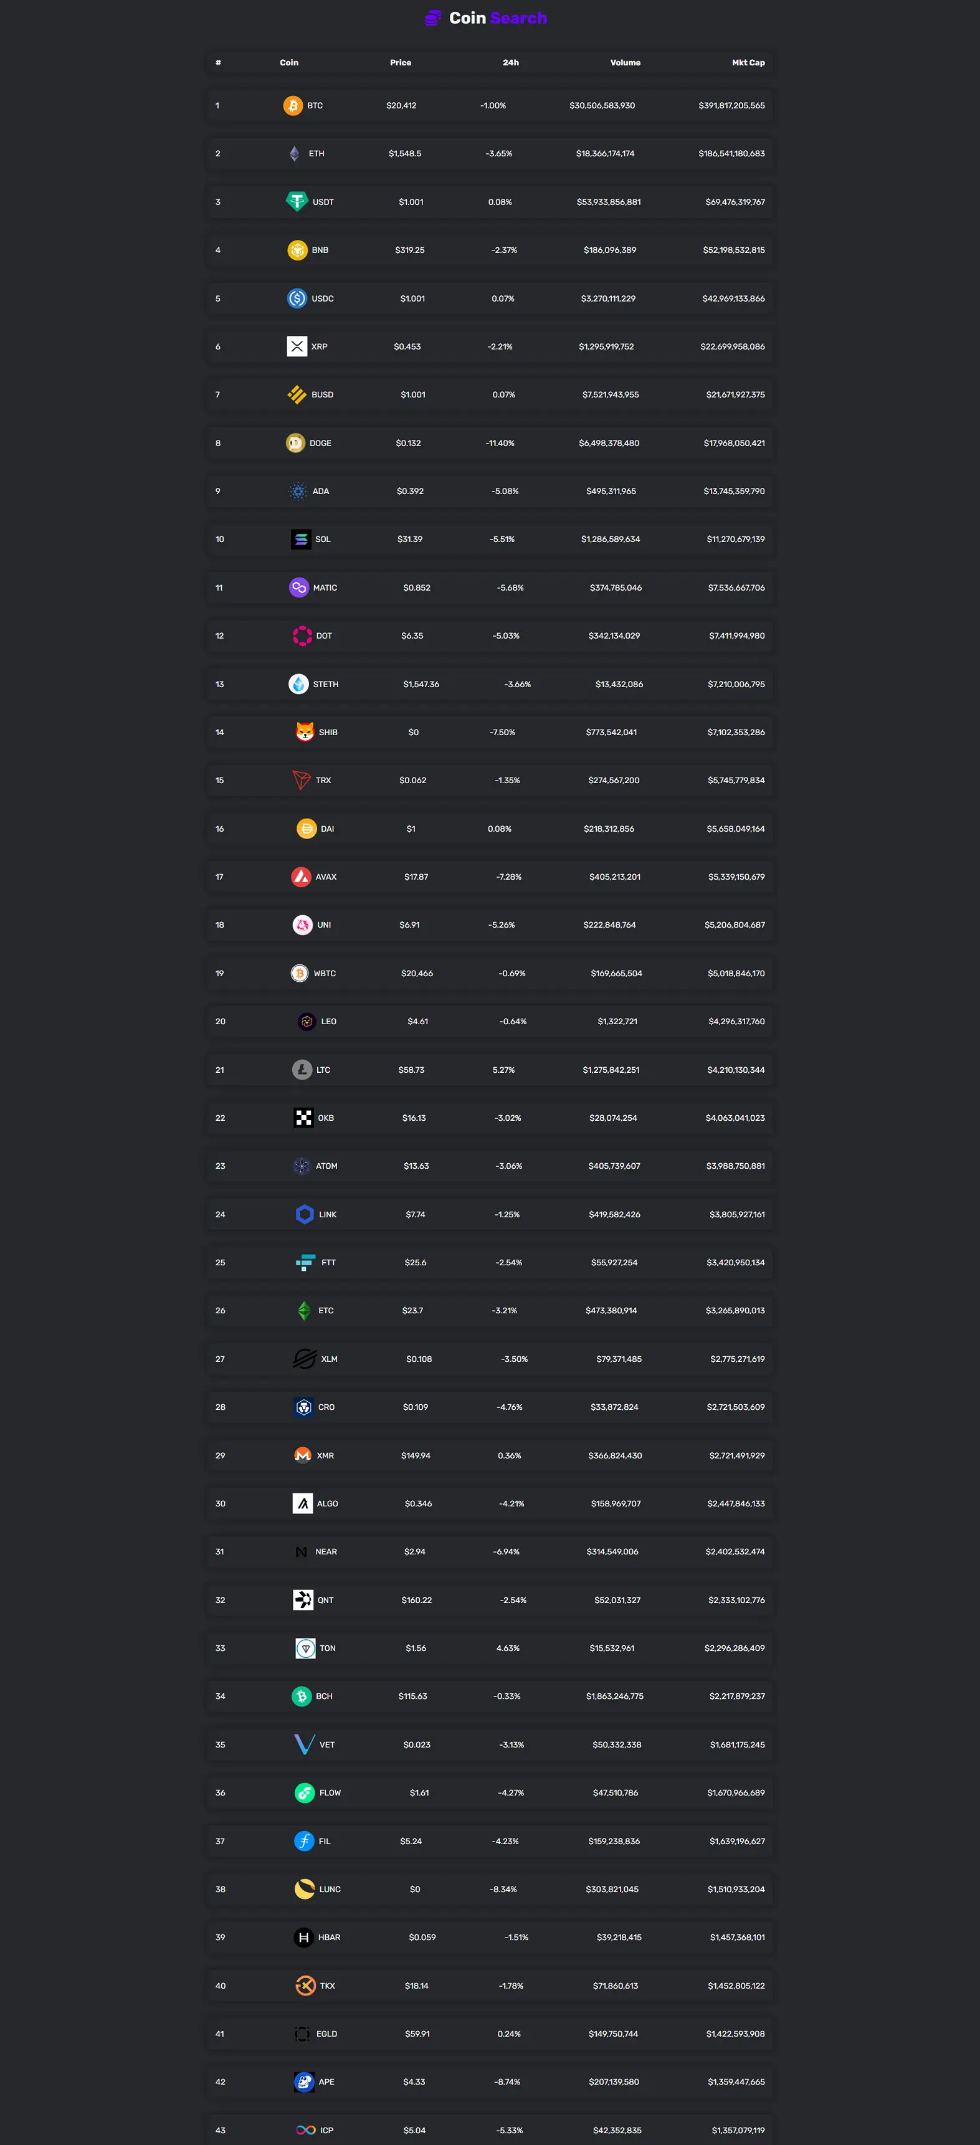Click the Coin Search logo icon
The image size is (980, 2145).
[433, 18]
